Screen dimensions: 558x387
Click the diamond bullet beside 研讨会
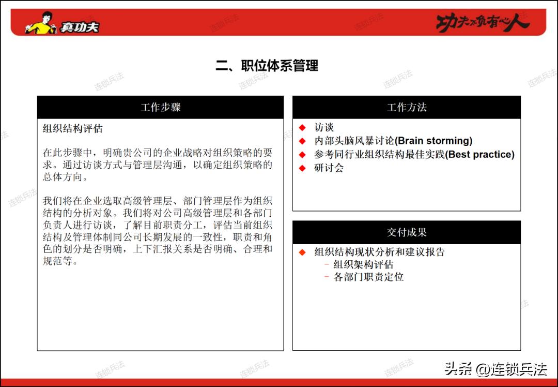302,168
